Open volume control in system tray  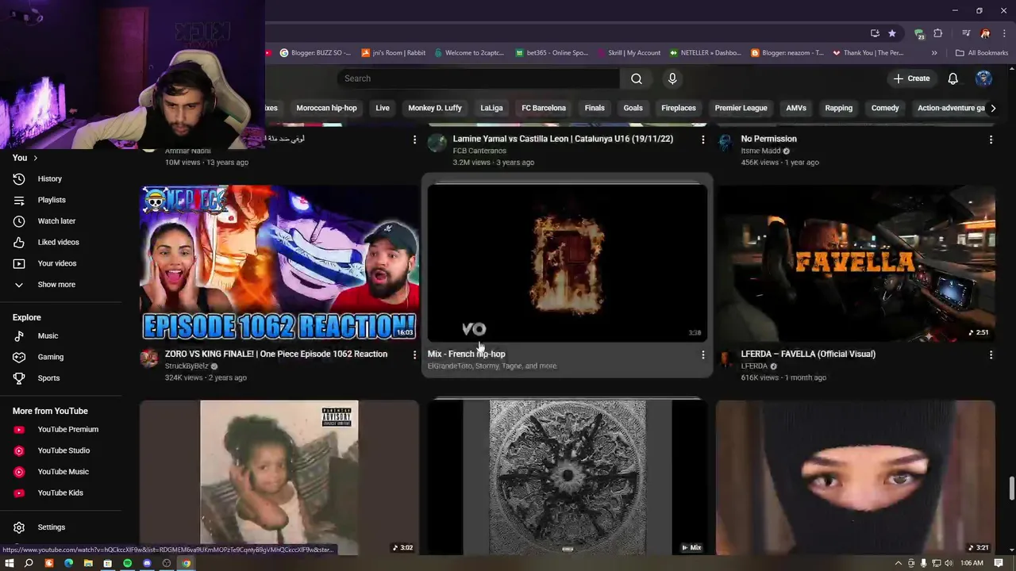coord(949,563)
